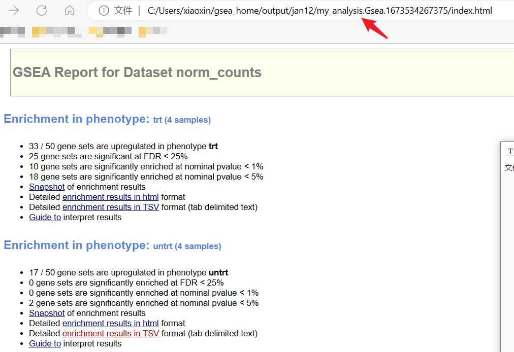
Task: Click 'untrt (4 samples)' heading text
Action: [x=187, y=247]
